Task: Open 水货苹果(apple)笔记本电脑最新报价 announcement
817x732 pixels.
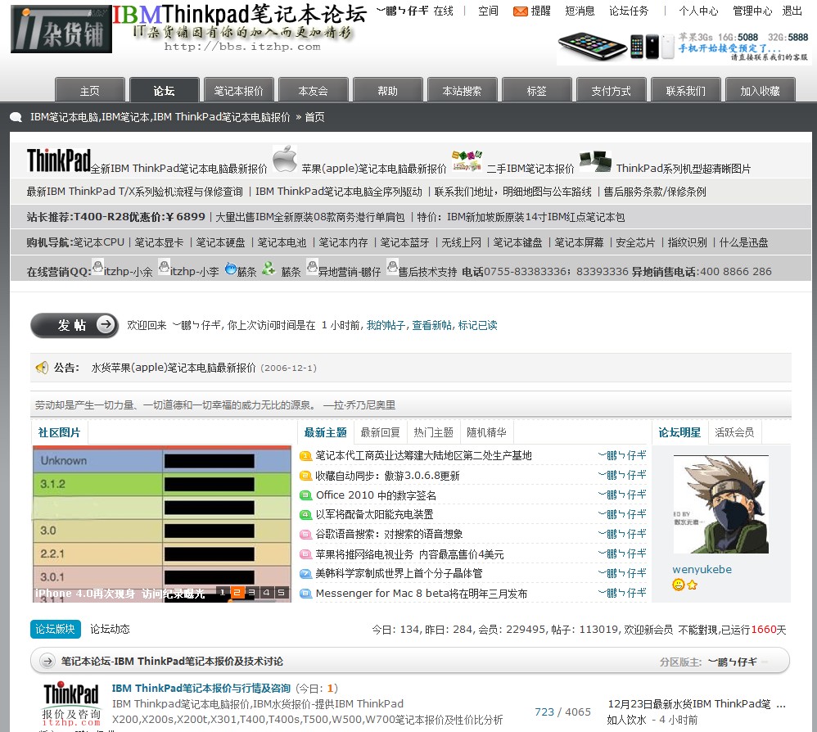Action: coord(174,368)
